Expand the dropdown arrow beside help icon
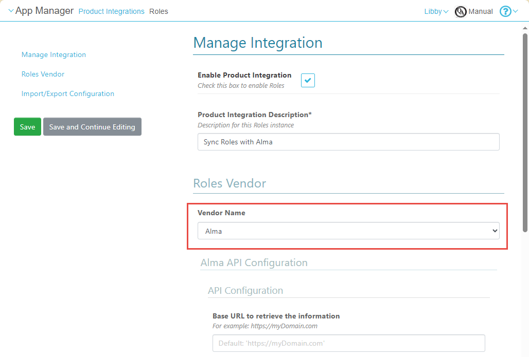 point(516,11)
